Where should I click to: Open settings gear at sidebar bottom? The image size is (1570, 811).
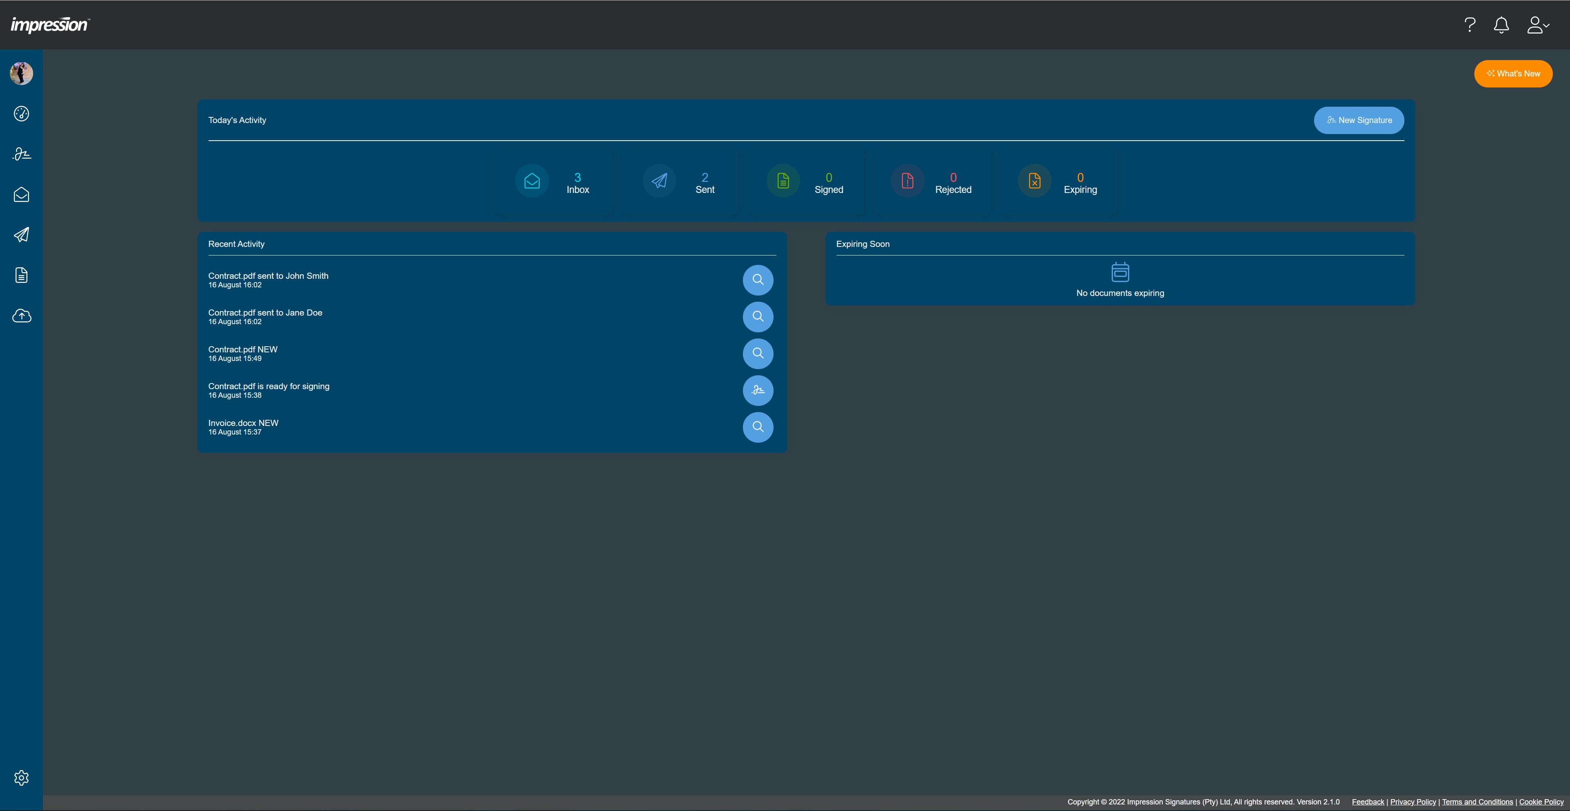(x=21, y=777)
